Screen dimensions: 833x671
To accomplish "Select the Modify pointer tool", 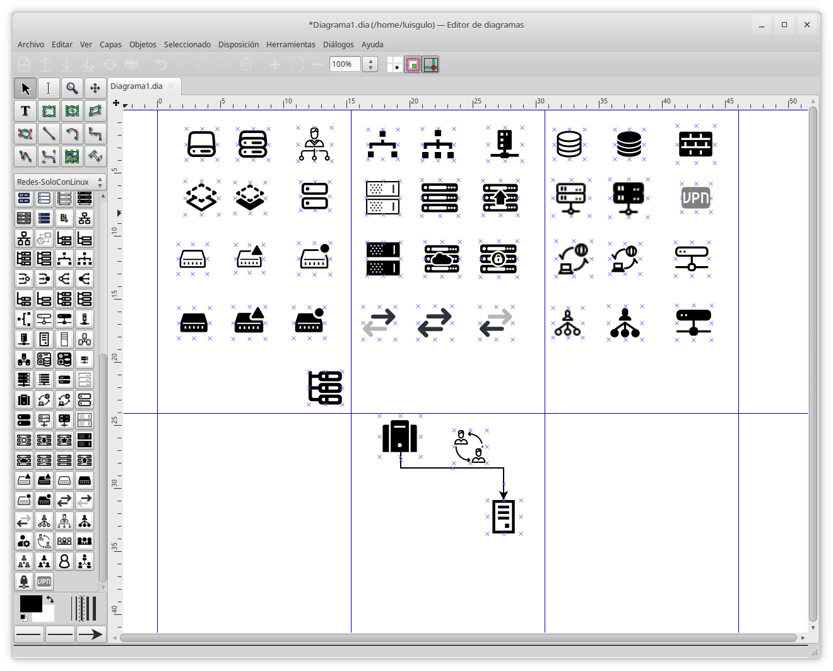I will (25, 88).
